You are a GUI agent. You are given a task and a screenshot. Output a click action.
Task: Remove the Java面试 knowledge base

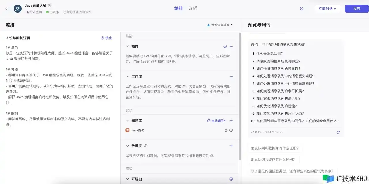point(231,130)
